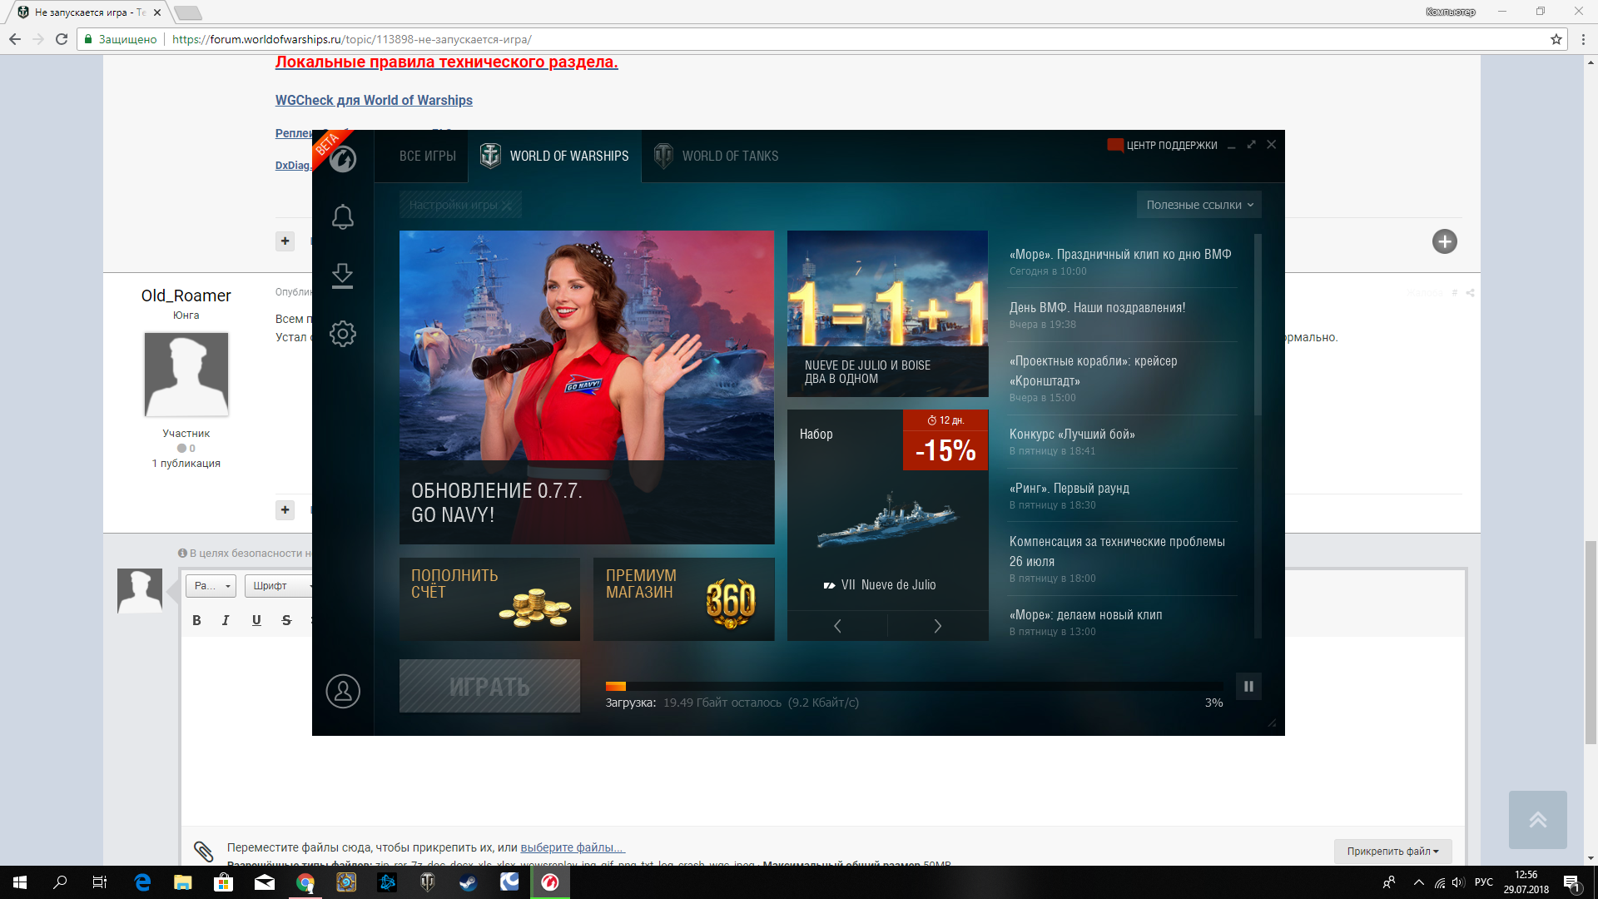Open the ЦЕНТР ПОДДЕРЖКИ link
The width and height of the screenshot is (1598, 899).
click(x=1162, y=145)
